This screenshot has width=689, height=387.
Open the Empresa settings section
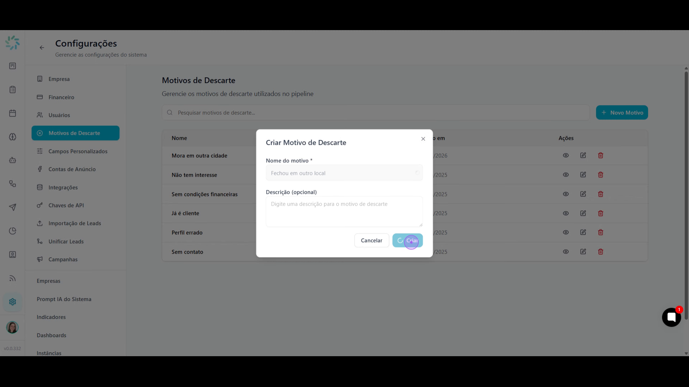pos(75,79)
